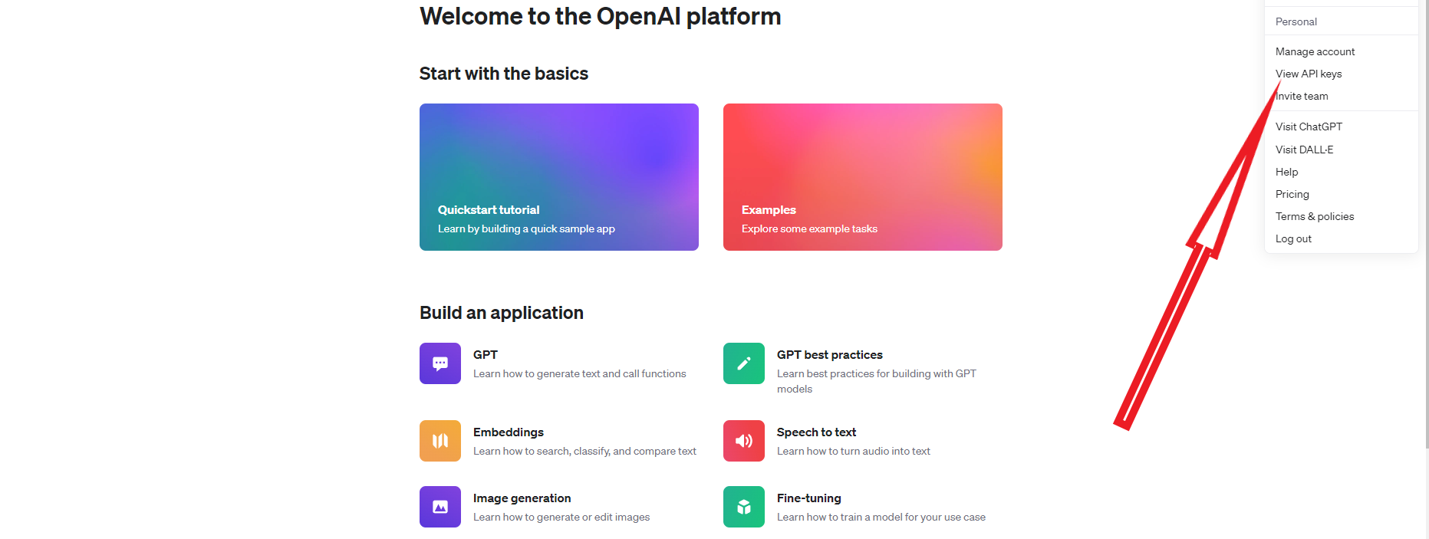Select Manage account in the menu
Screen dimensions: 1429x539
[1315, 51]
